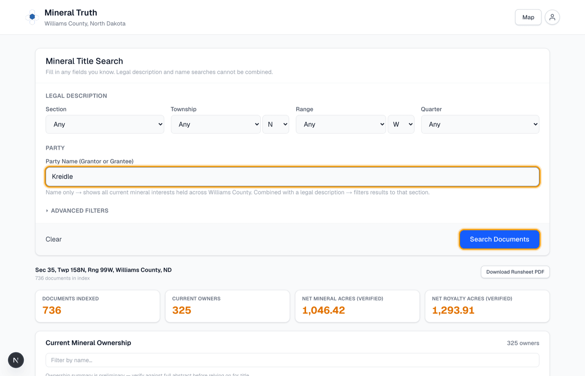Change the range W direction selector

pos(401,124)
